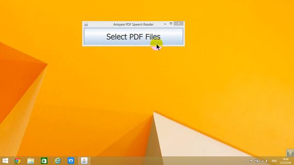
Task: Open the tray icon beside Action Center flag
Action: [257, 161]
